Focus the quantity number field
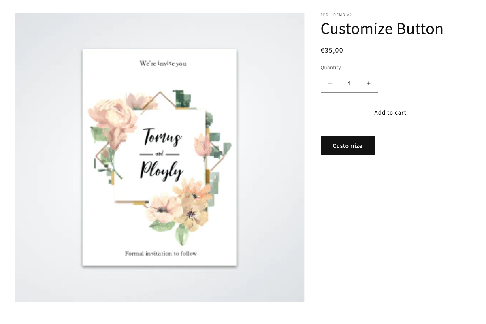 click(x=349, y=83)
